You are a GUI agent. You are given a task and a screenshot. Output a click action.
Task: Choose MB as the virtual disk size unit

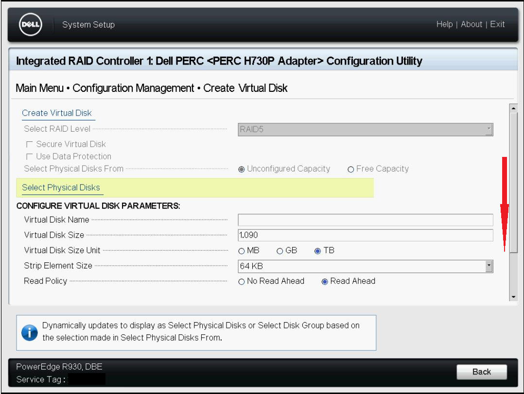coord(242,251)
